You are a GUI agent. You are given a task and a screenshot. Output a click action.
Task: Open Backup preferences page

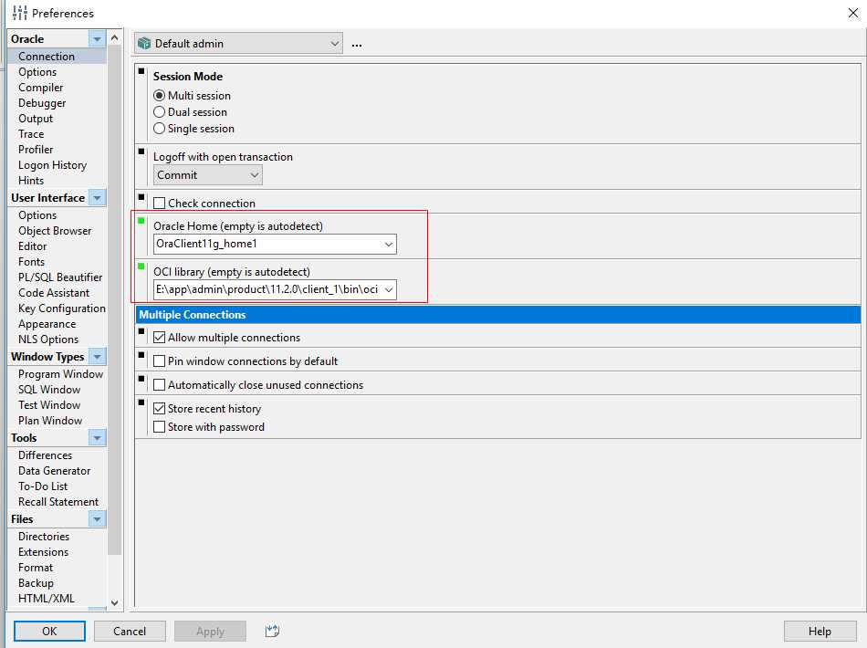click(x=36, y=583)
